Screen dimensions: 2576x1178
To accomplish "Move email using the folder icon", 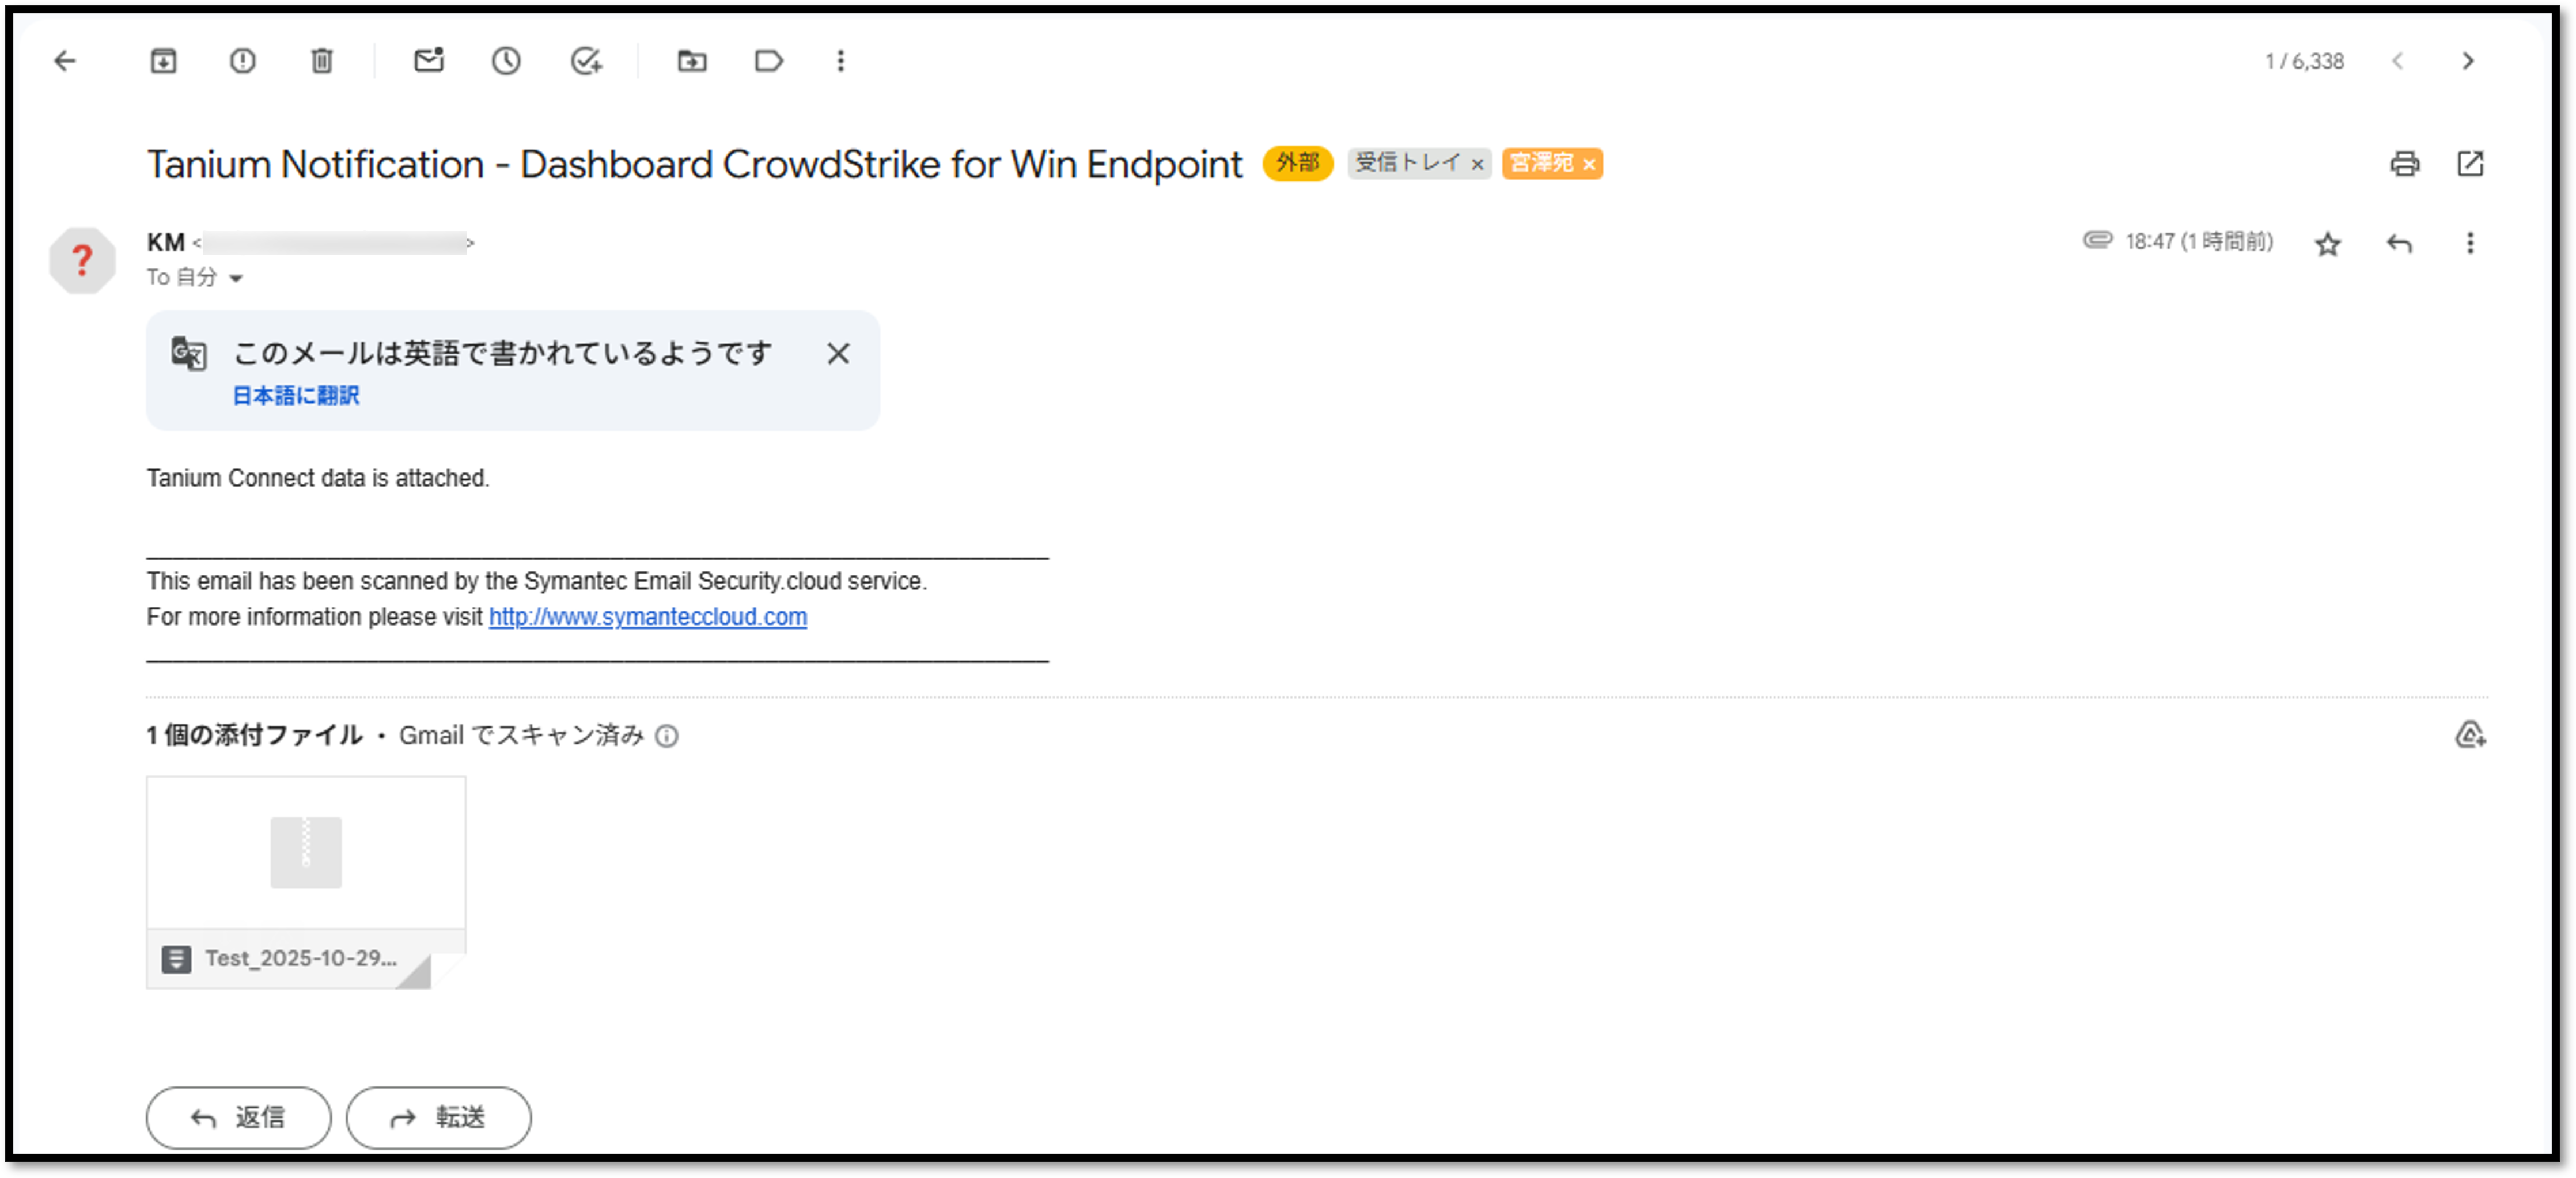I will point(691,61).
